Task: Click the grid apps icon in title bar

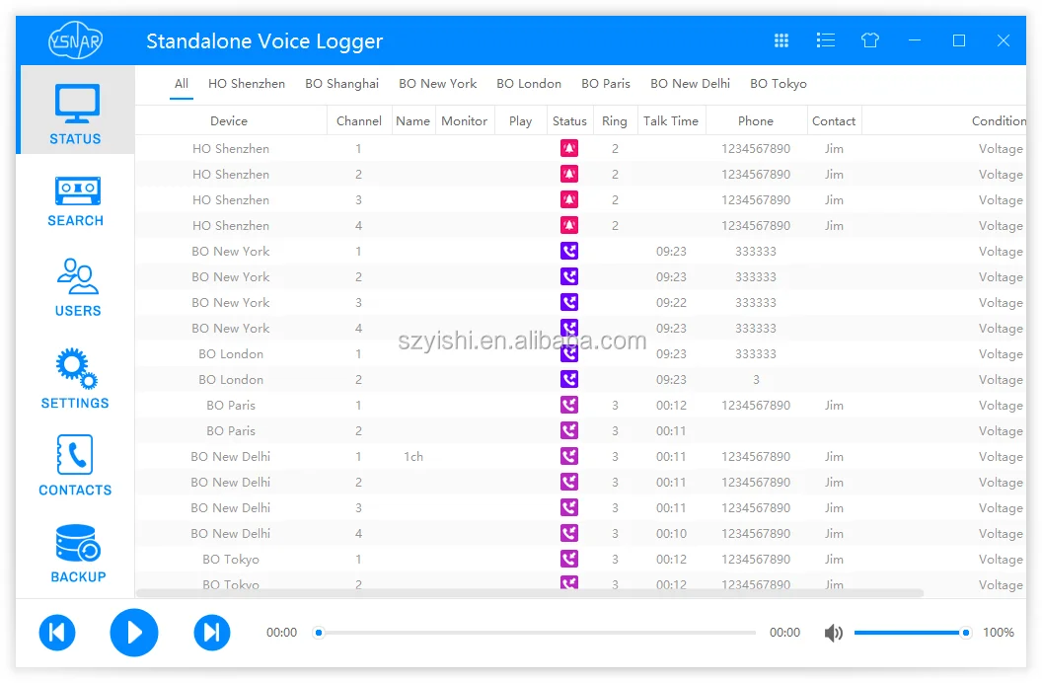Action: click(781, 40)
